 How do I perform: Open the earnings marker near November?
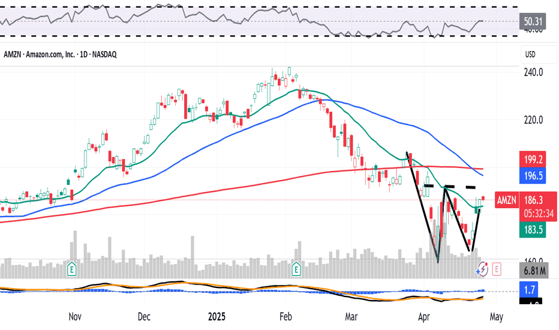[x=72, y=269]
